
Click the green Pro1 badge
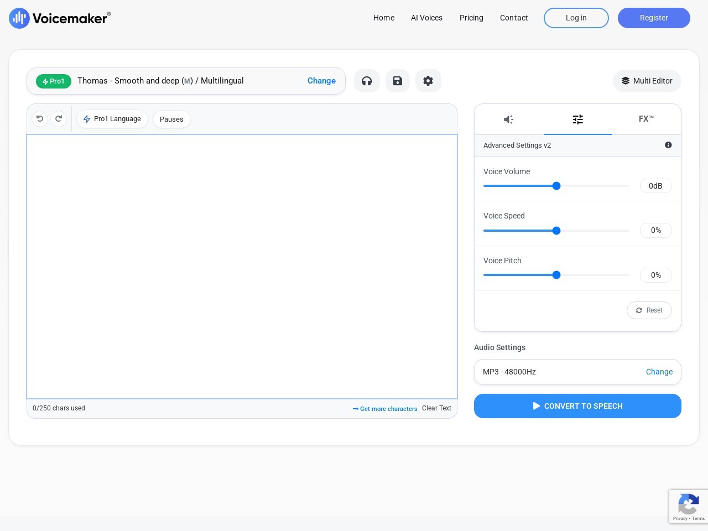point(54,81)
